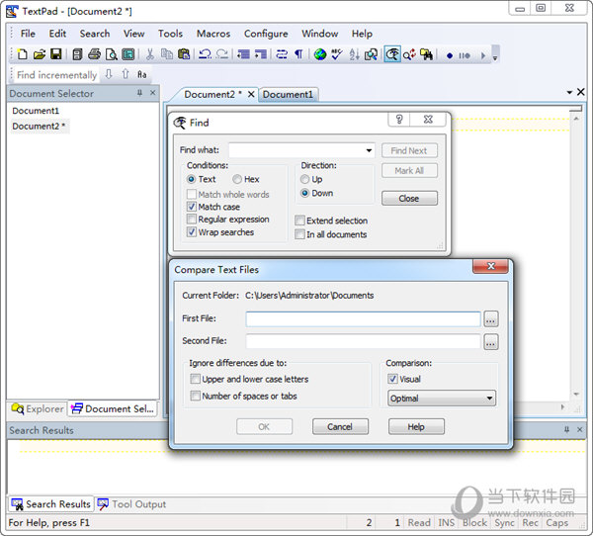Find next with the down arrow icon
This screenshot has width=593, height=536.
pyautogui.click(x=109, y=74)
